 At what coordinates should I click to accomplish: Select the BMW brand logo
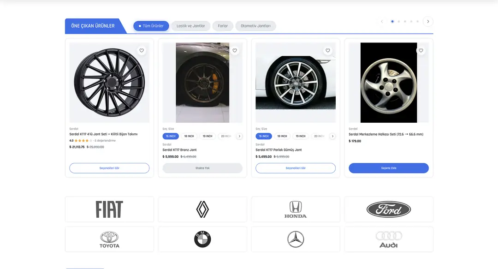tap(202, 239)
